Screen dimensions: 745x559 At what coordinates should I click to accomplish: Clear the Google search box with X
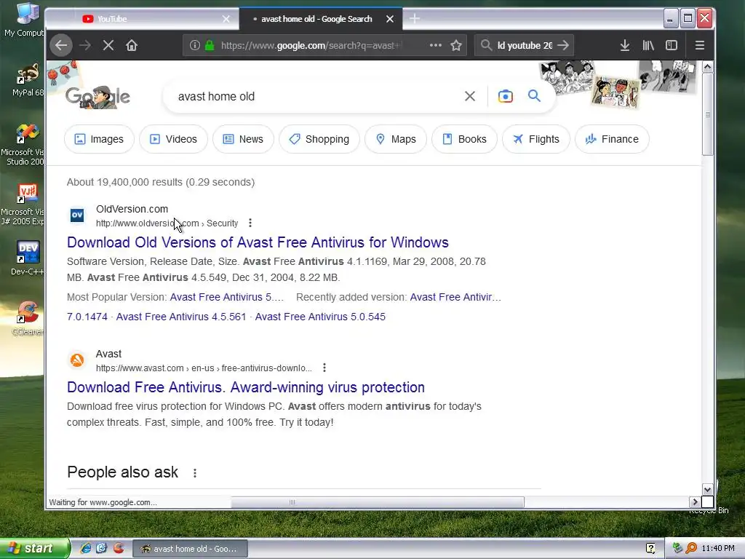click(470, 96)
